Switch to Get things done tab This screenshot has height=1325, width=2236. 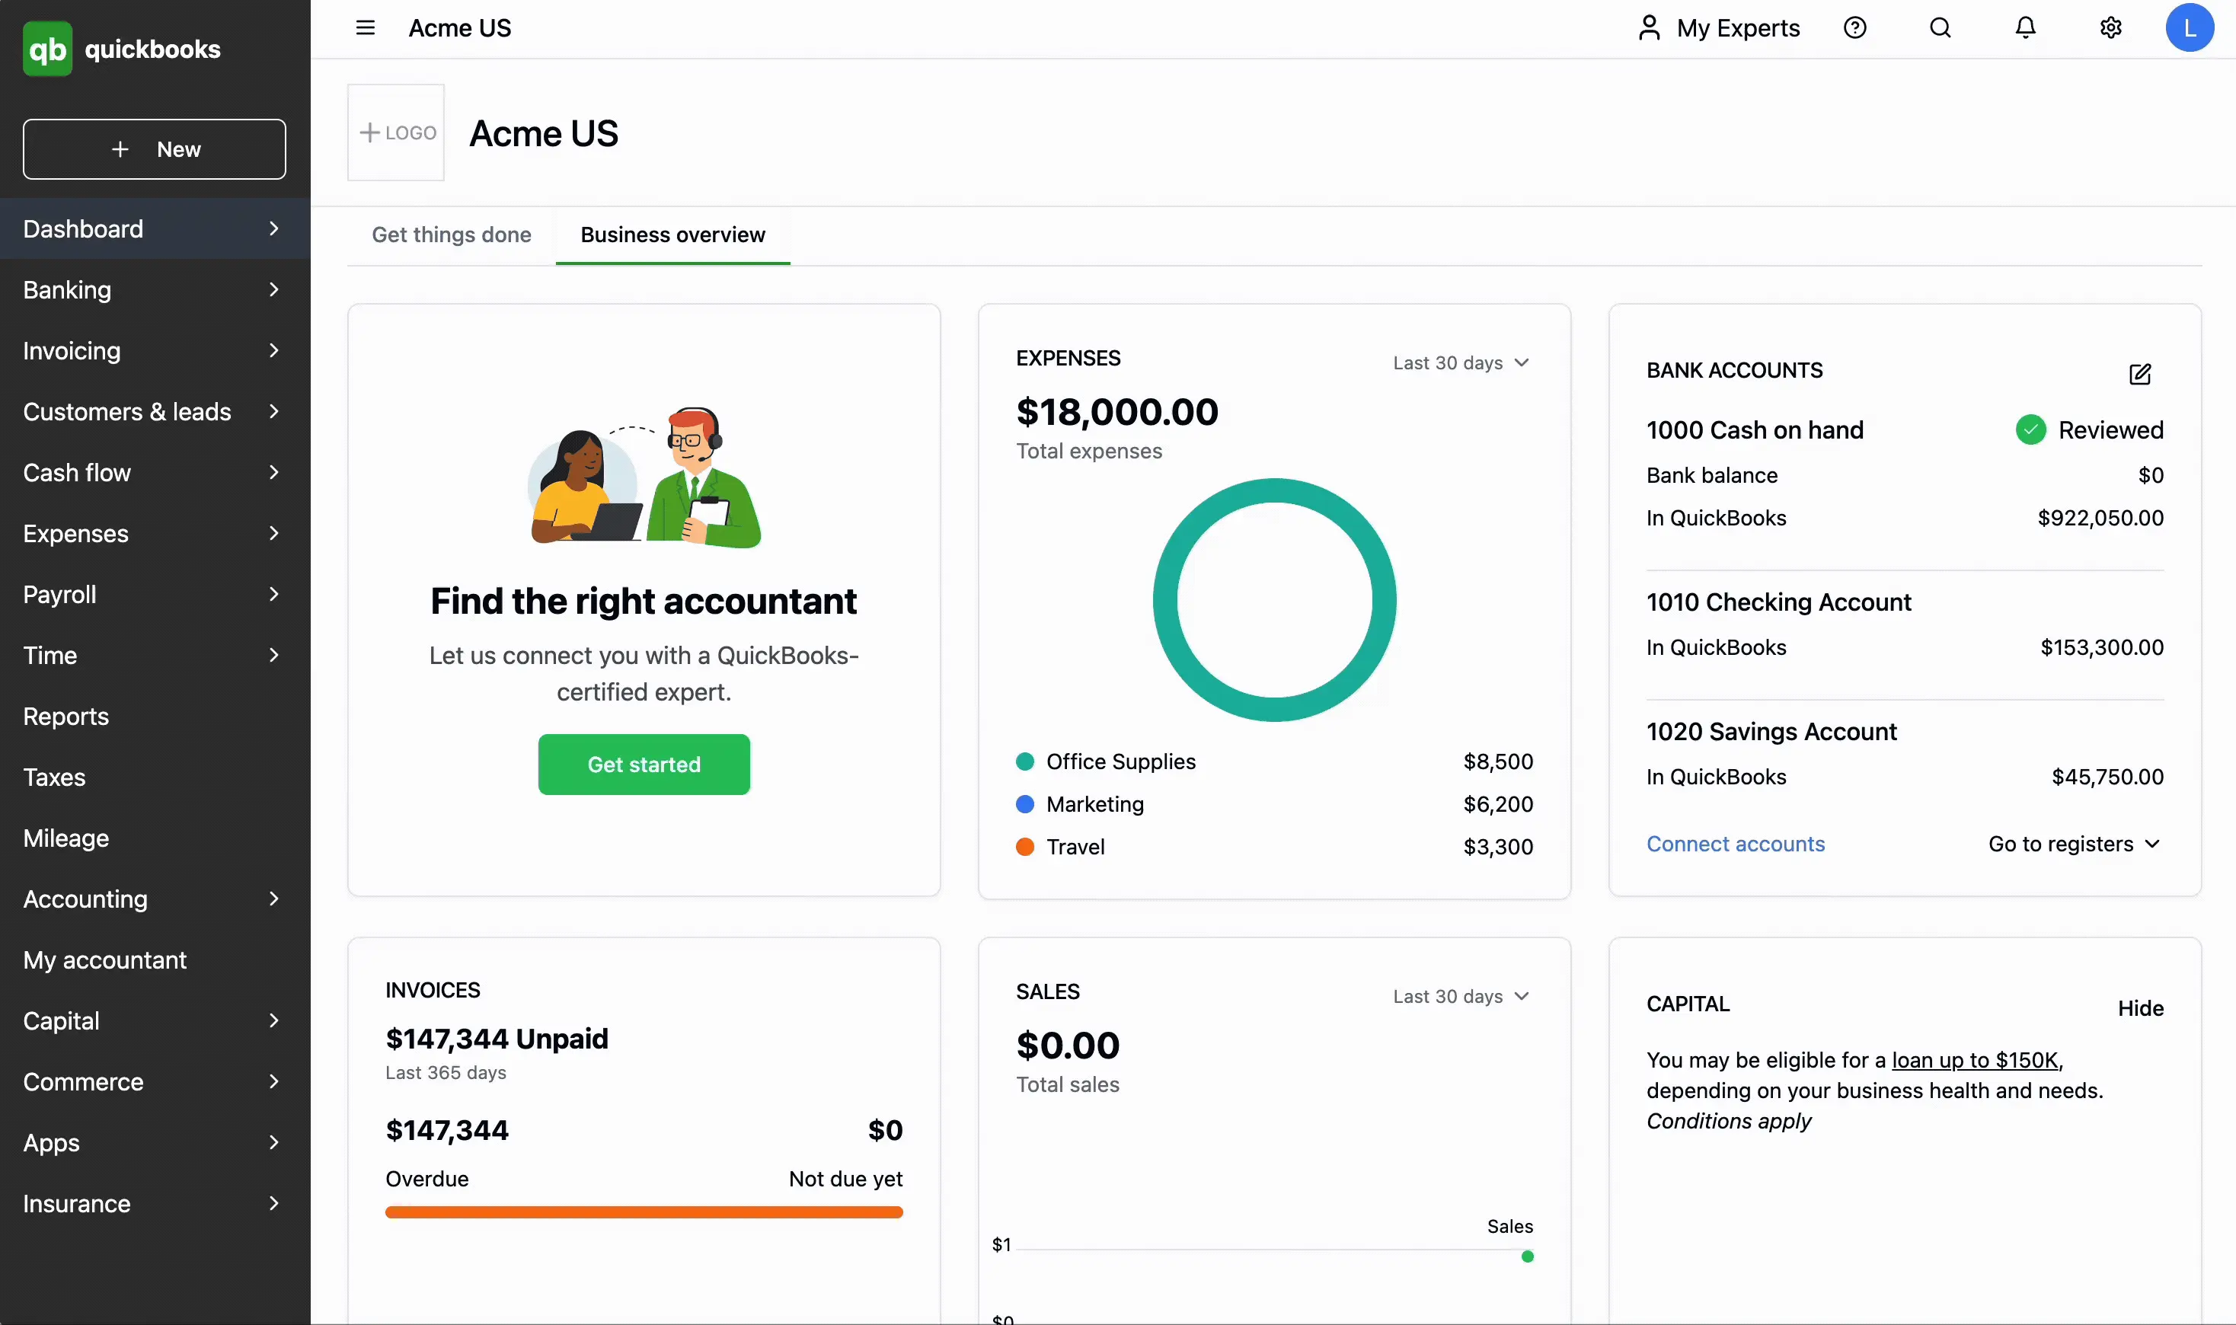pos(451,235)
